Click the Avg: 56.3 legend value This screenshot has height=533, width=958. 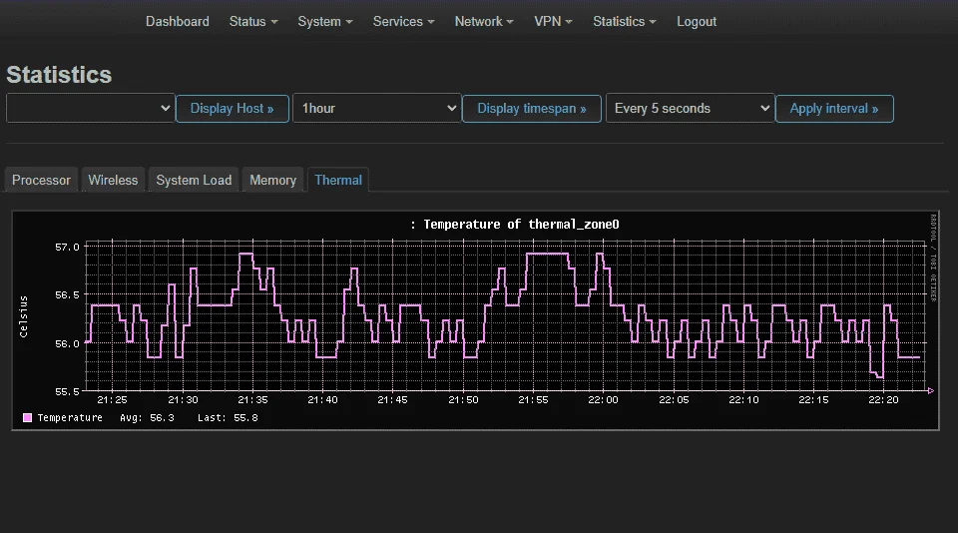(147, 417)
